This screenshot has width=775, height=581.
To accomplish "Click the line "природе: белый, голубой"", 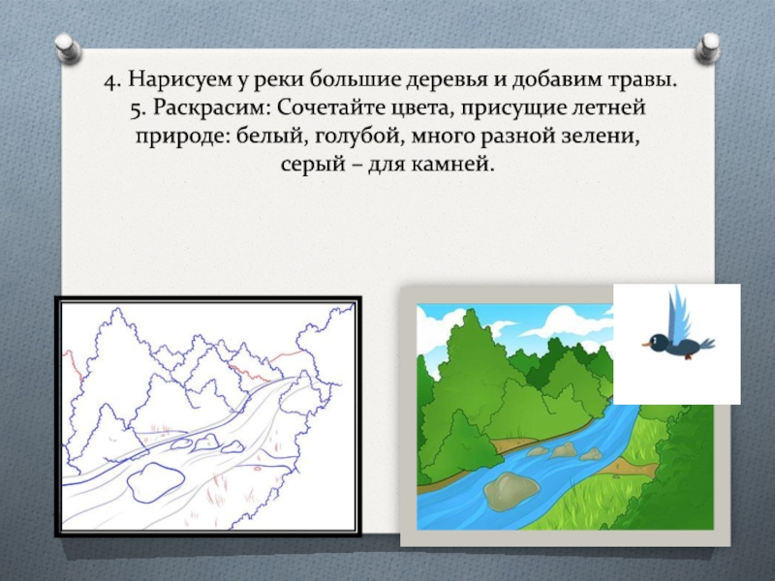I will [387, 136].
